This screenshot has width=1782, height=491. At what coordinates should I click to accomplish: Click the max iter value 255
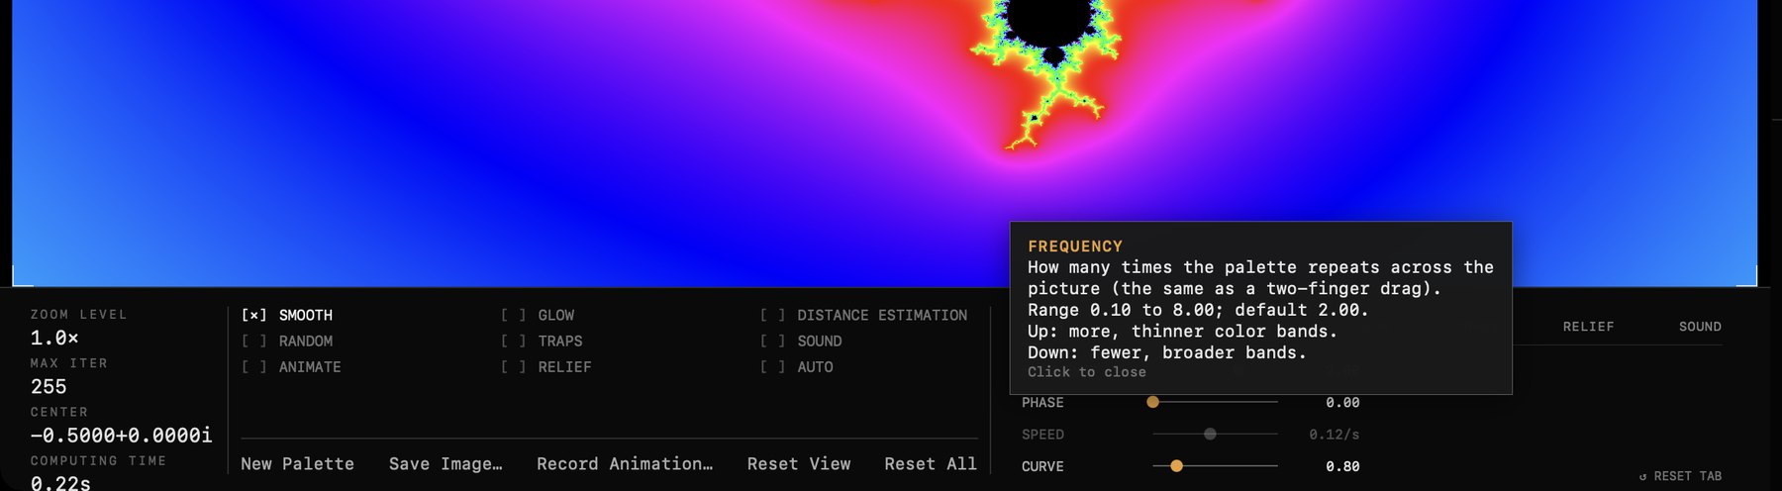pyautogui.click(x=49, y=386)
